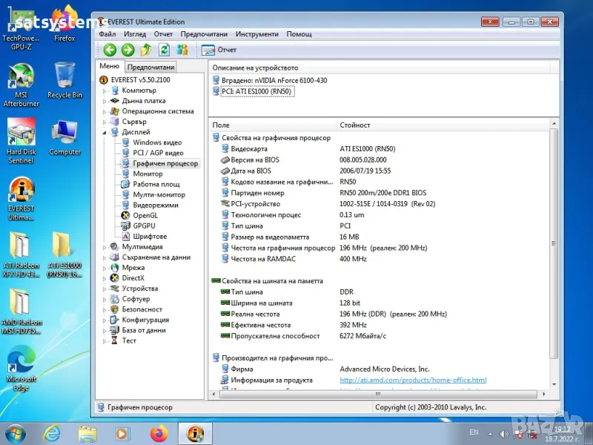Image resolution: width=593 pixels, height=445 pixels.
Task: Expand the Мултимедия tree node
Action: (x=105, y=247)
